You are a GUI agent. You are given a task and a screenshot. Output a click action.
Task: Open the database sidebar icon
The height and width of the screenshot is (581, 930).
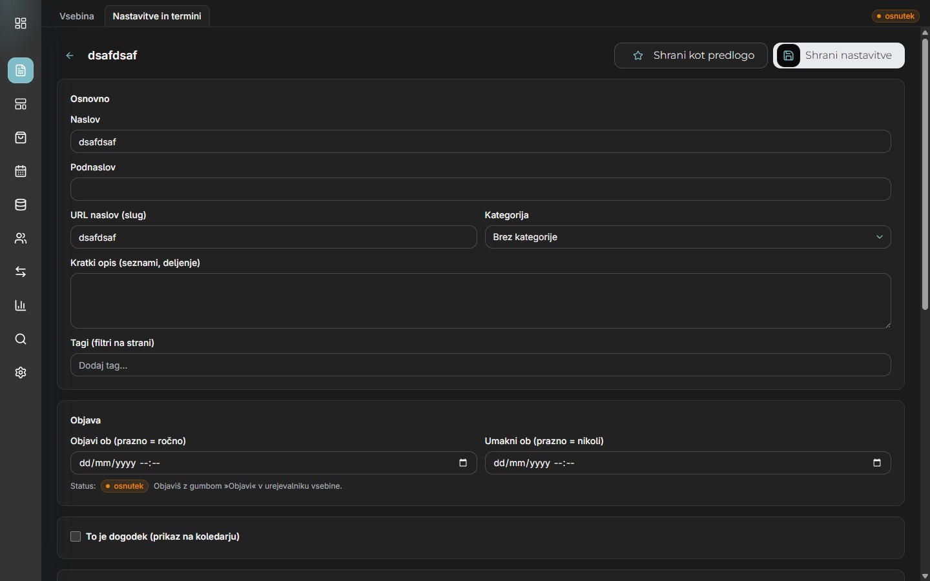tap(21, 205)
